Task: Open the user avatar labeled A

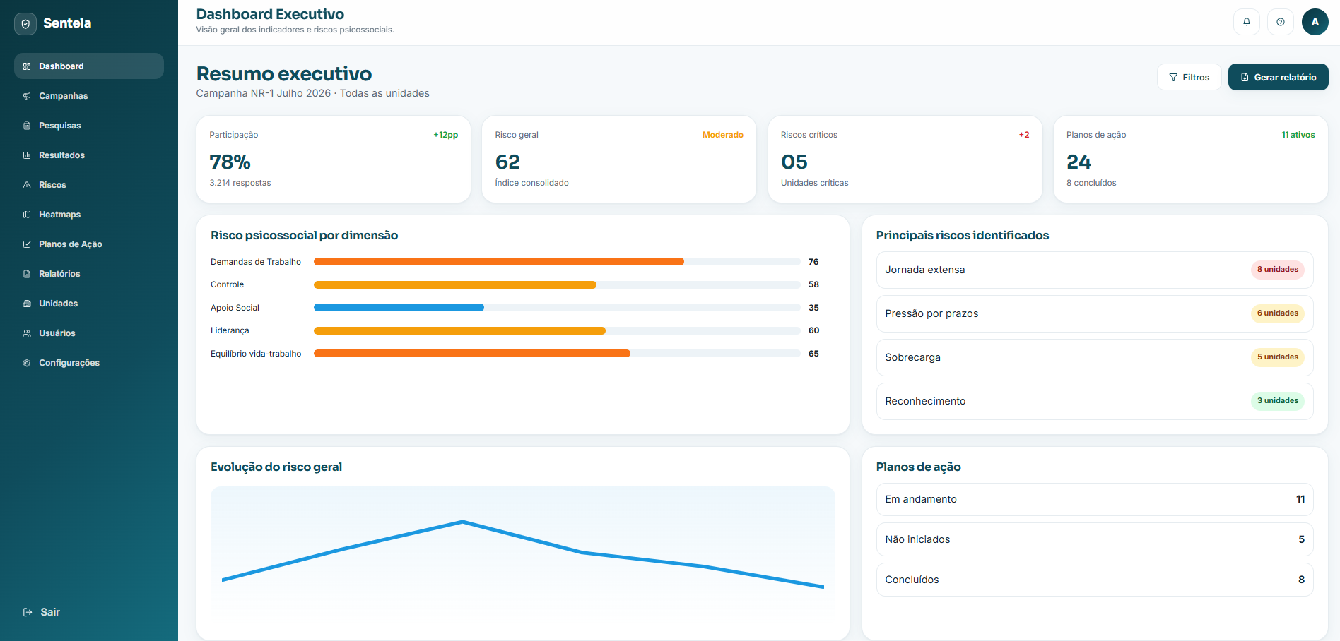Action: pos(1315,22)
